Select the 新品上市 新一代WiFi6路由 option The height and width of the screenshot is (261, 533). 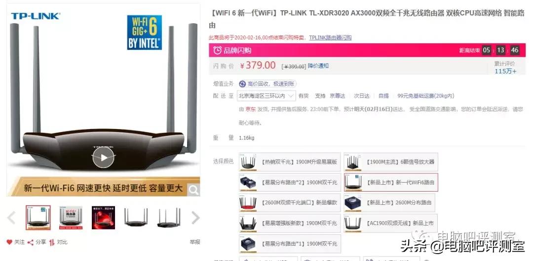(x=391, y=182)
